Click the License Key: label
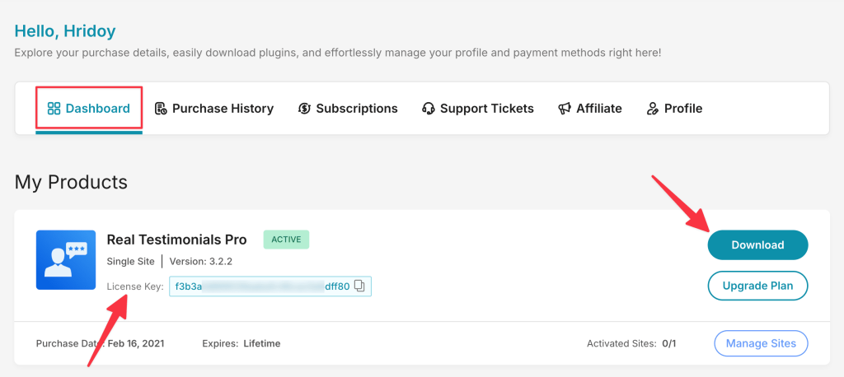The height and width of the screenshot is (377, 844). click(x=135, y=286)
